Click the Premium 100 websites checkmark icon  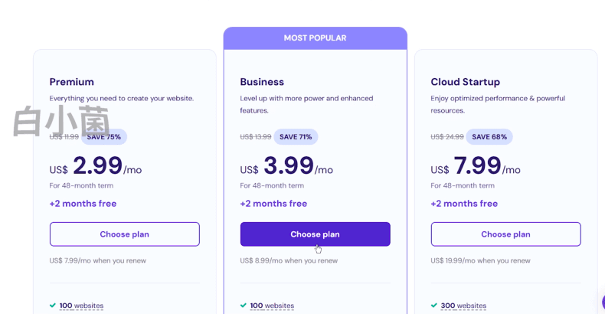pyautogui.click(x=53, y=306)
